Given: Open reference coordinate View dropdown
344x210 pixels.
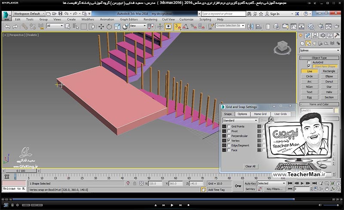Looking at the screenshot, I should pyautogui.click(x=138, y=26).
